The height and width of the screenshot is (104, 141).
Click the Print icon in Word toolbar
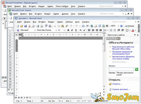click(x=38, y=26)
